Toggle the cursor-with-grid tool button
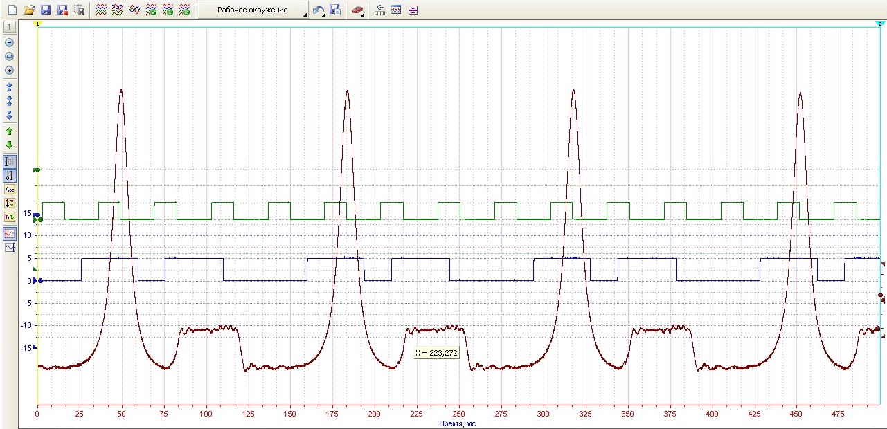Image resolution: width=887 pixels, height=429 pixels. (10, 161)
